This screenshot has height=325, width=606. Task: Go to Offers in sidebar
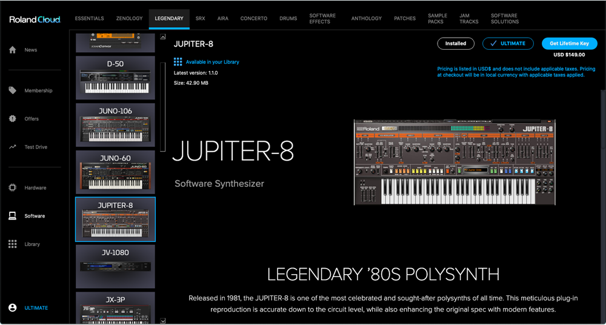(32, 119)
